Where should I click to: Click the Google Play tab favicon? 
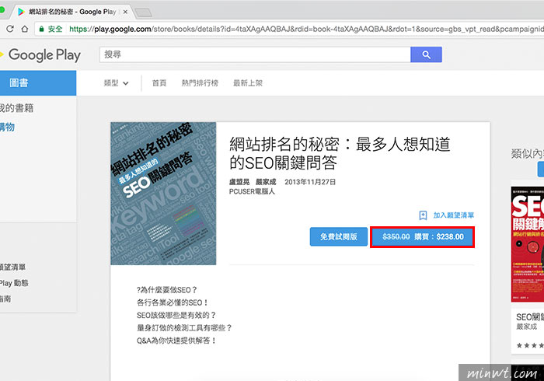click(x=21, y=12)
